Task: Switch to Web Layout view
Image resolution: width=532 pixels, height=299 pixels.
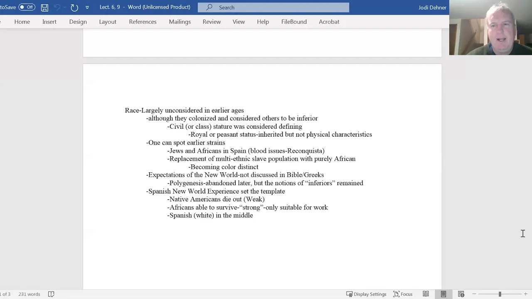Action: (461, 294)
